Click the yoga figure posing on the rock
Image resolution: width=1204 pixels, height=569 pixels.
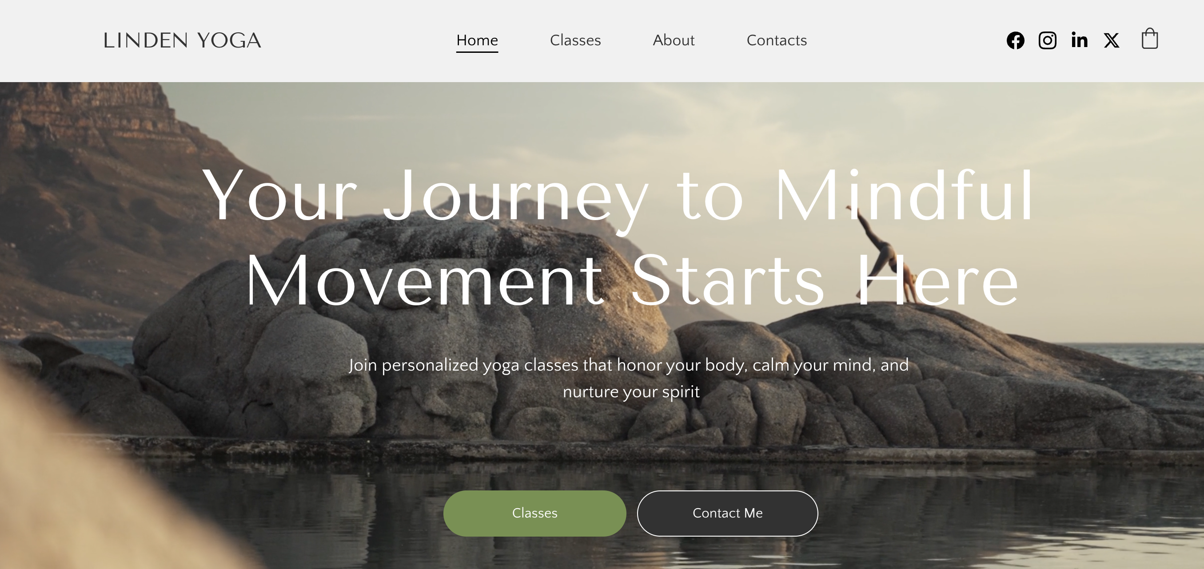(881, 254)
